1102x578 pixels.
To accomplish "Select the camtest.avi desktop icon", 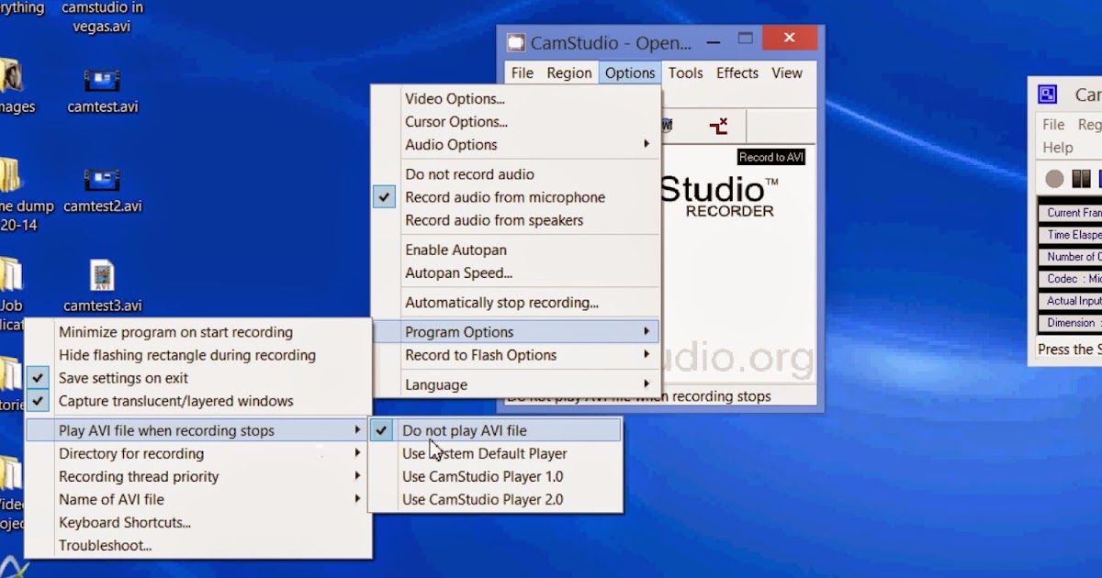I will [x=102, y=81].
